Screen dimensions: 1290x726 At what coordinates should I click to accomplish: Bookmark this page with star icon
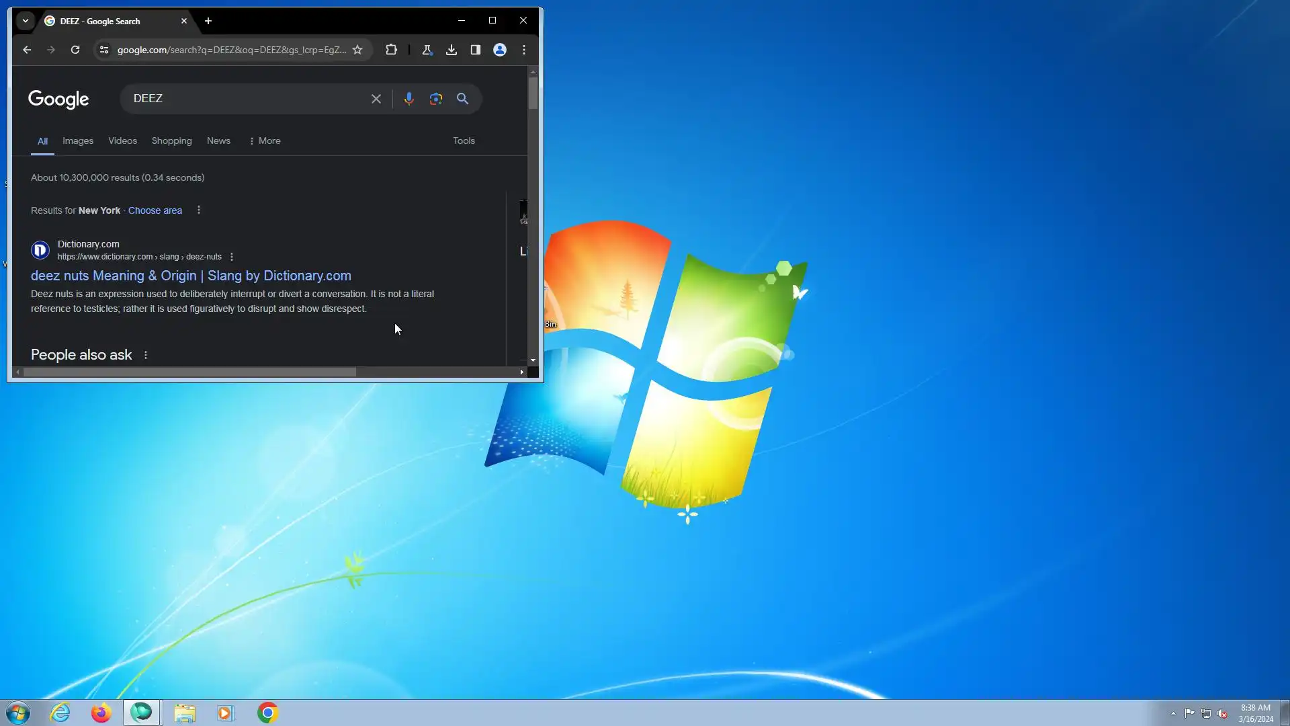click(357, 50)
